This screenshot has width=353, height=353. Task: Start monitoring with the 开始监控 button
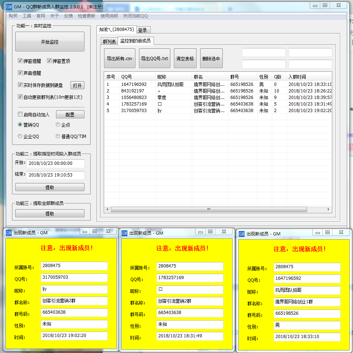pyautogui.click(x=49, y=42)
